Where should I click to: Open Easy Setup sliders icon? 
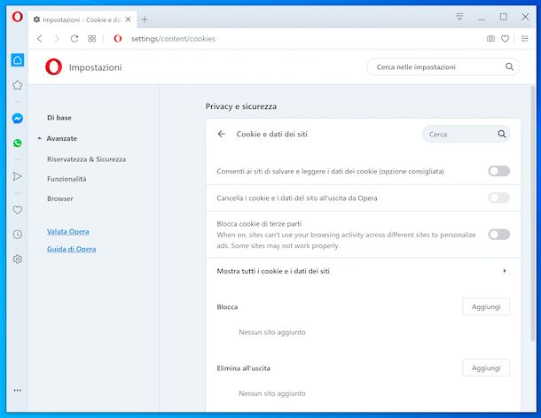[525, 39]
